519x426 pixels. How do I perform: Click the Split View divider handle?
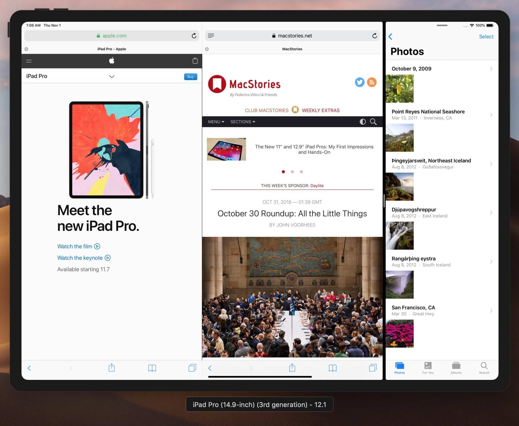click(384, 201)
